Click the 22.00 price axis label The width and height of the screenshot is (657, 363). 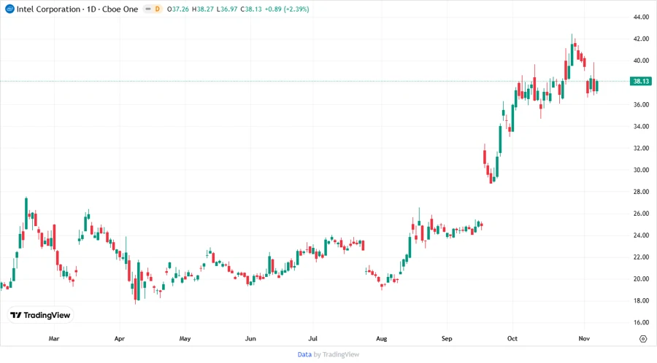(641, 257)
